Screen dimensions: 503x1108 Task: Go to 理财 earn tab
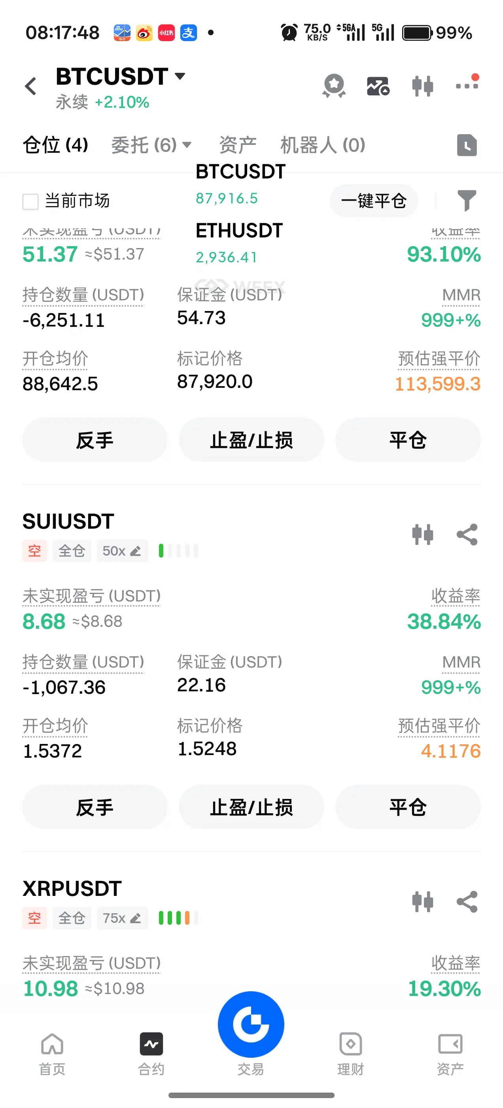click(x=351, y=1054)
